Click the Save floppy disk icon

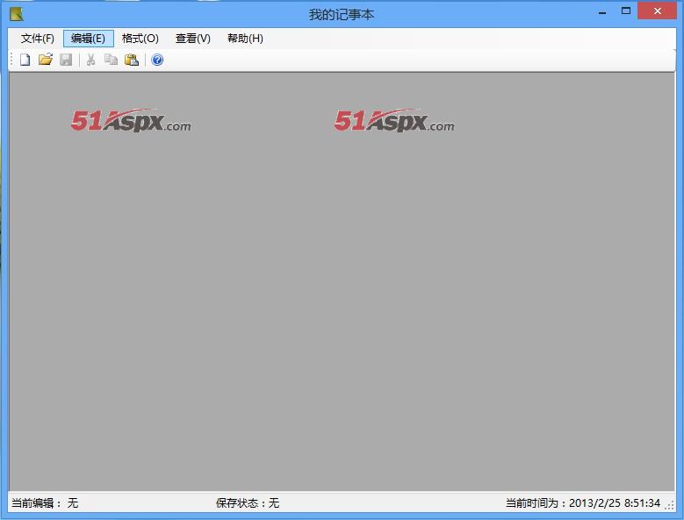[x=66, y=60]
